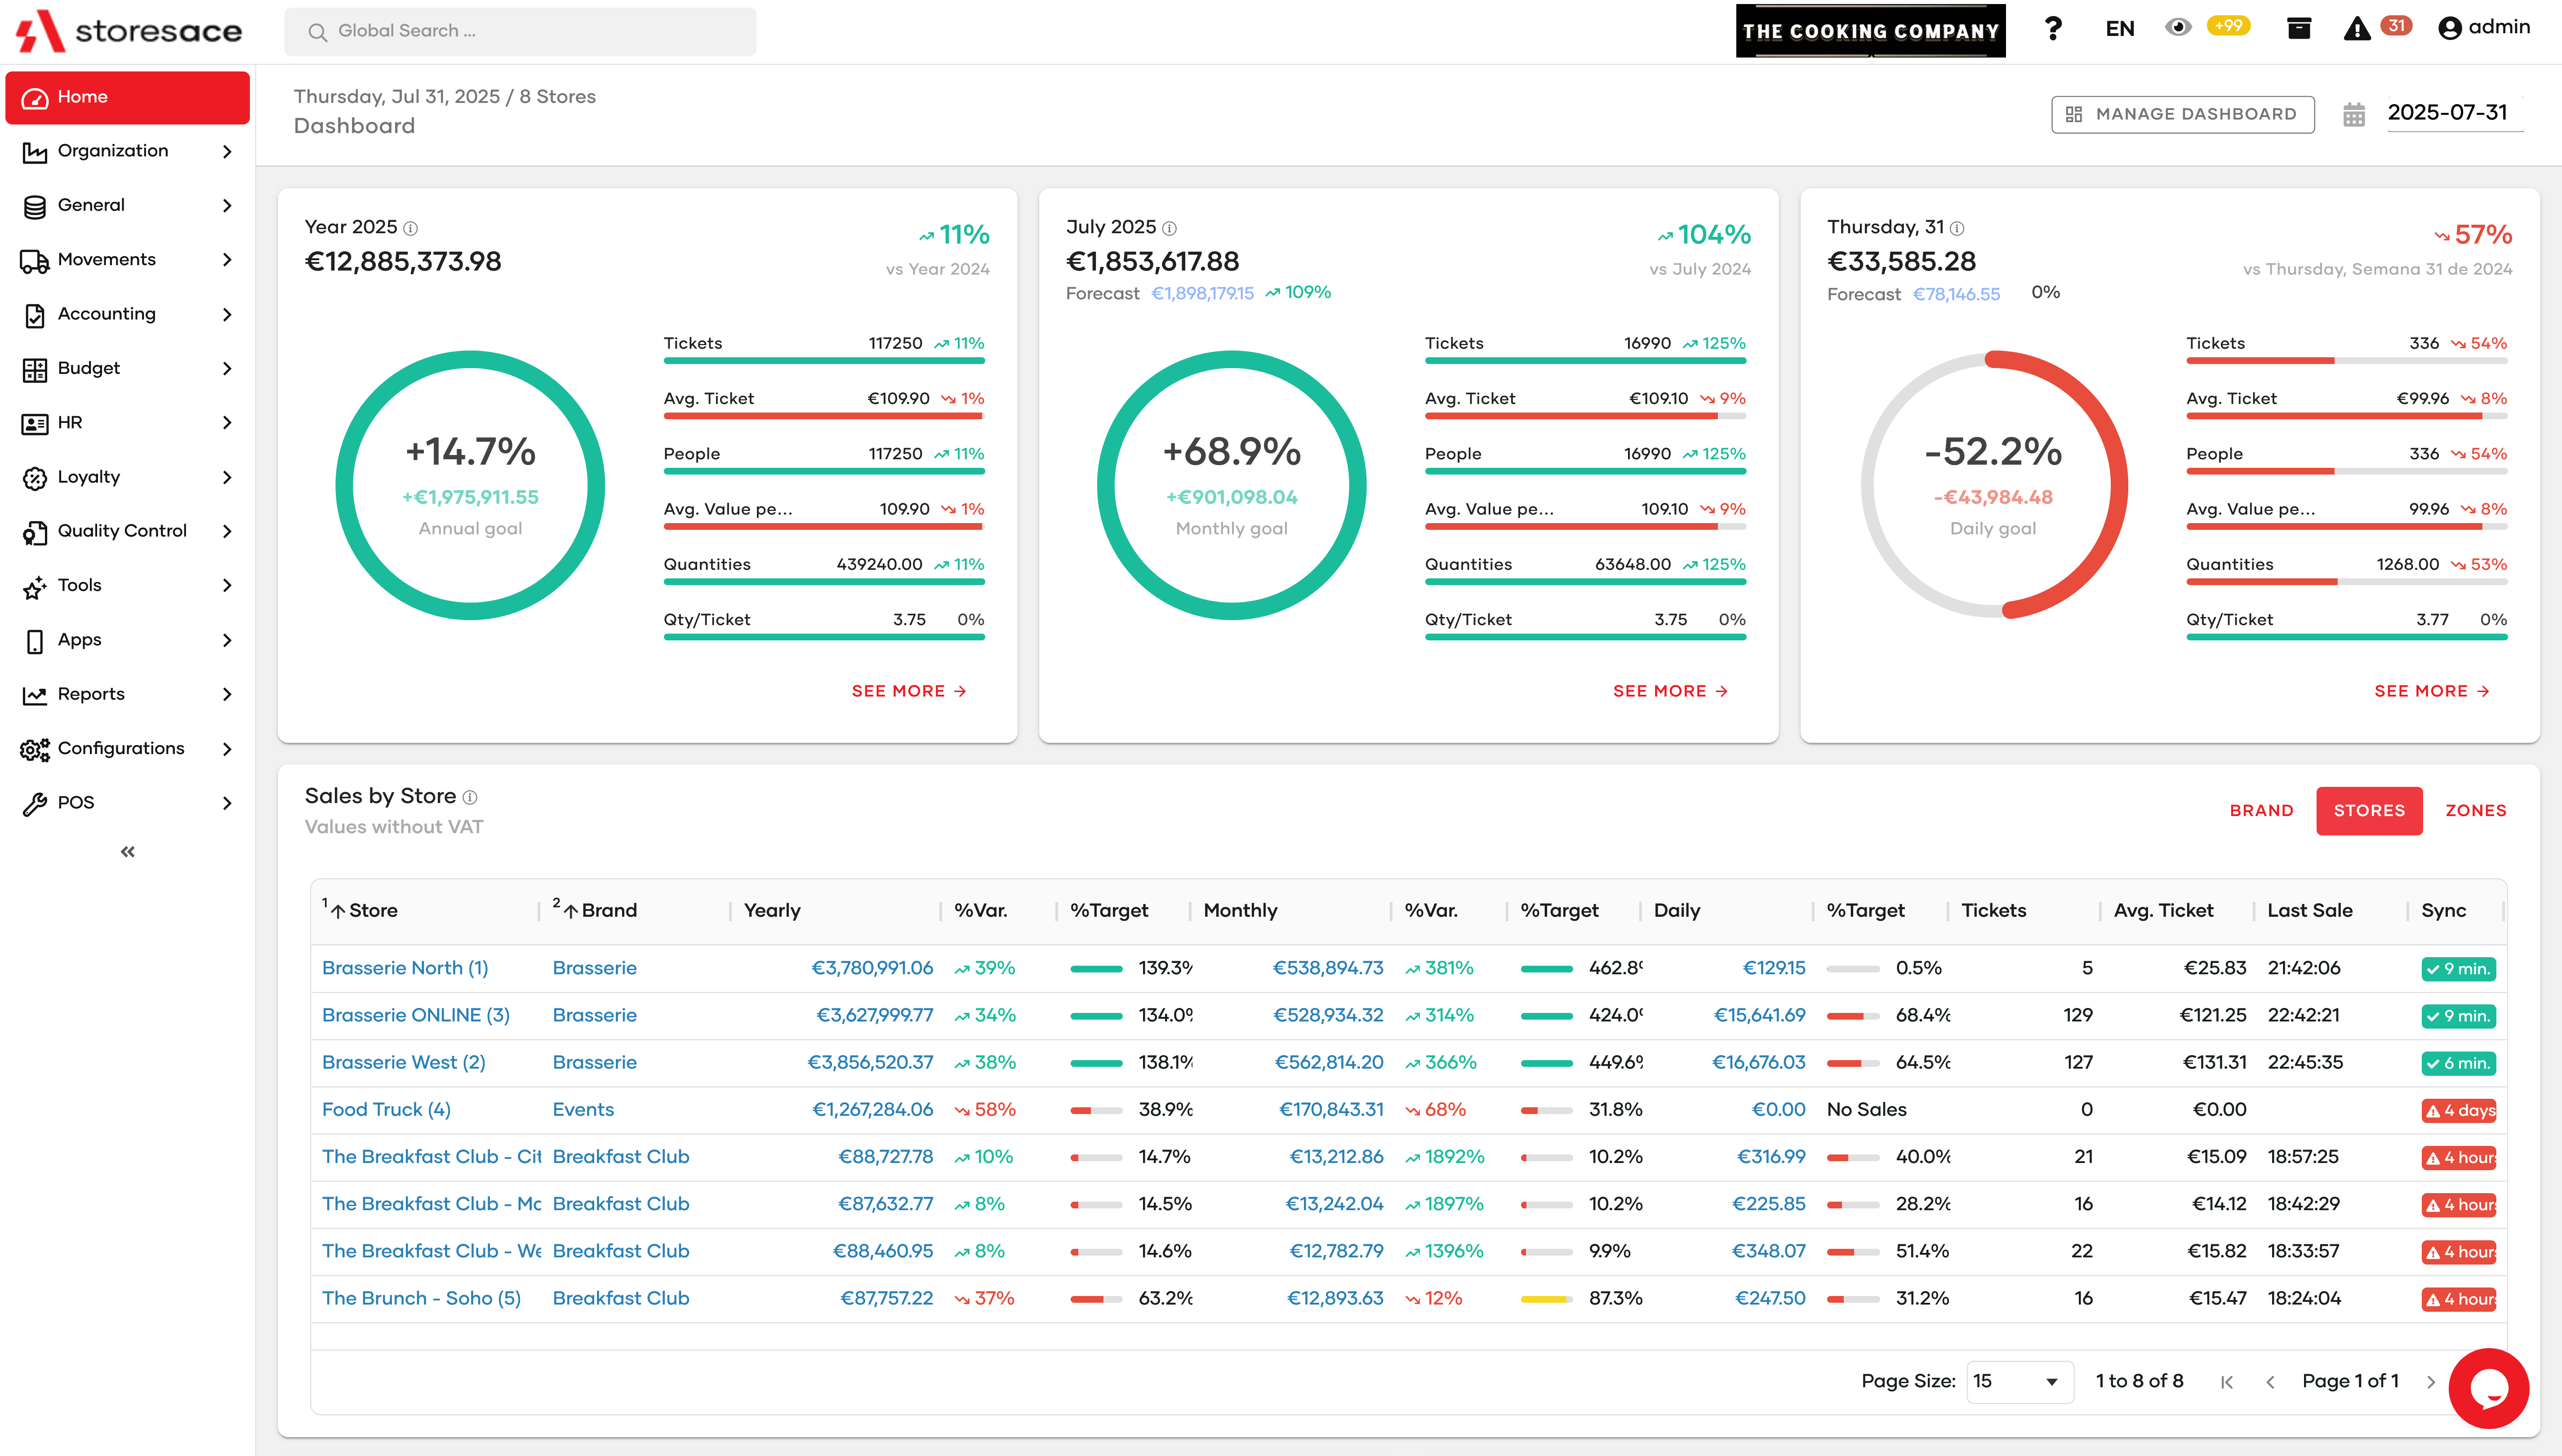This screenshot has height=1456, width=2562.
Task: Click info icon beside Sales by Store
Action: (x=471, y=797)
